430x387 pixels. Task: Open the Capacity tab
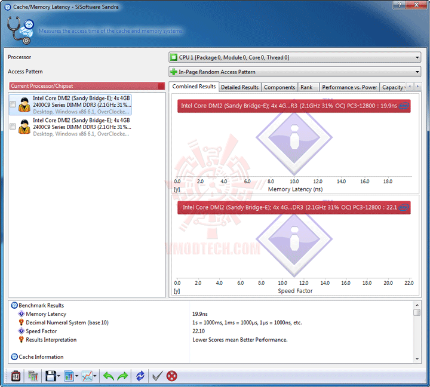[393, 87]
